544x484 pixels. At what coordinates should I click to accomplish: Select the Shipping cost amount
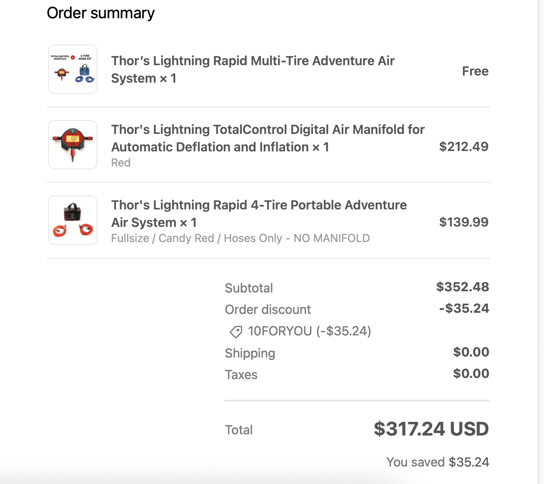[471, 352]
